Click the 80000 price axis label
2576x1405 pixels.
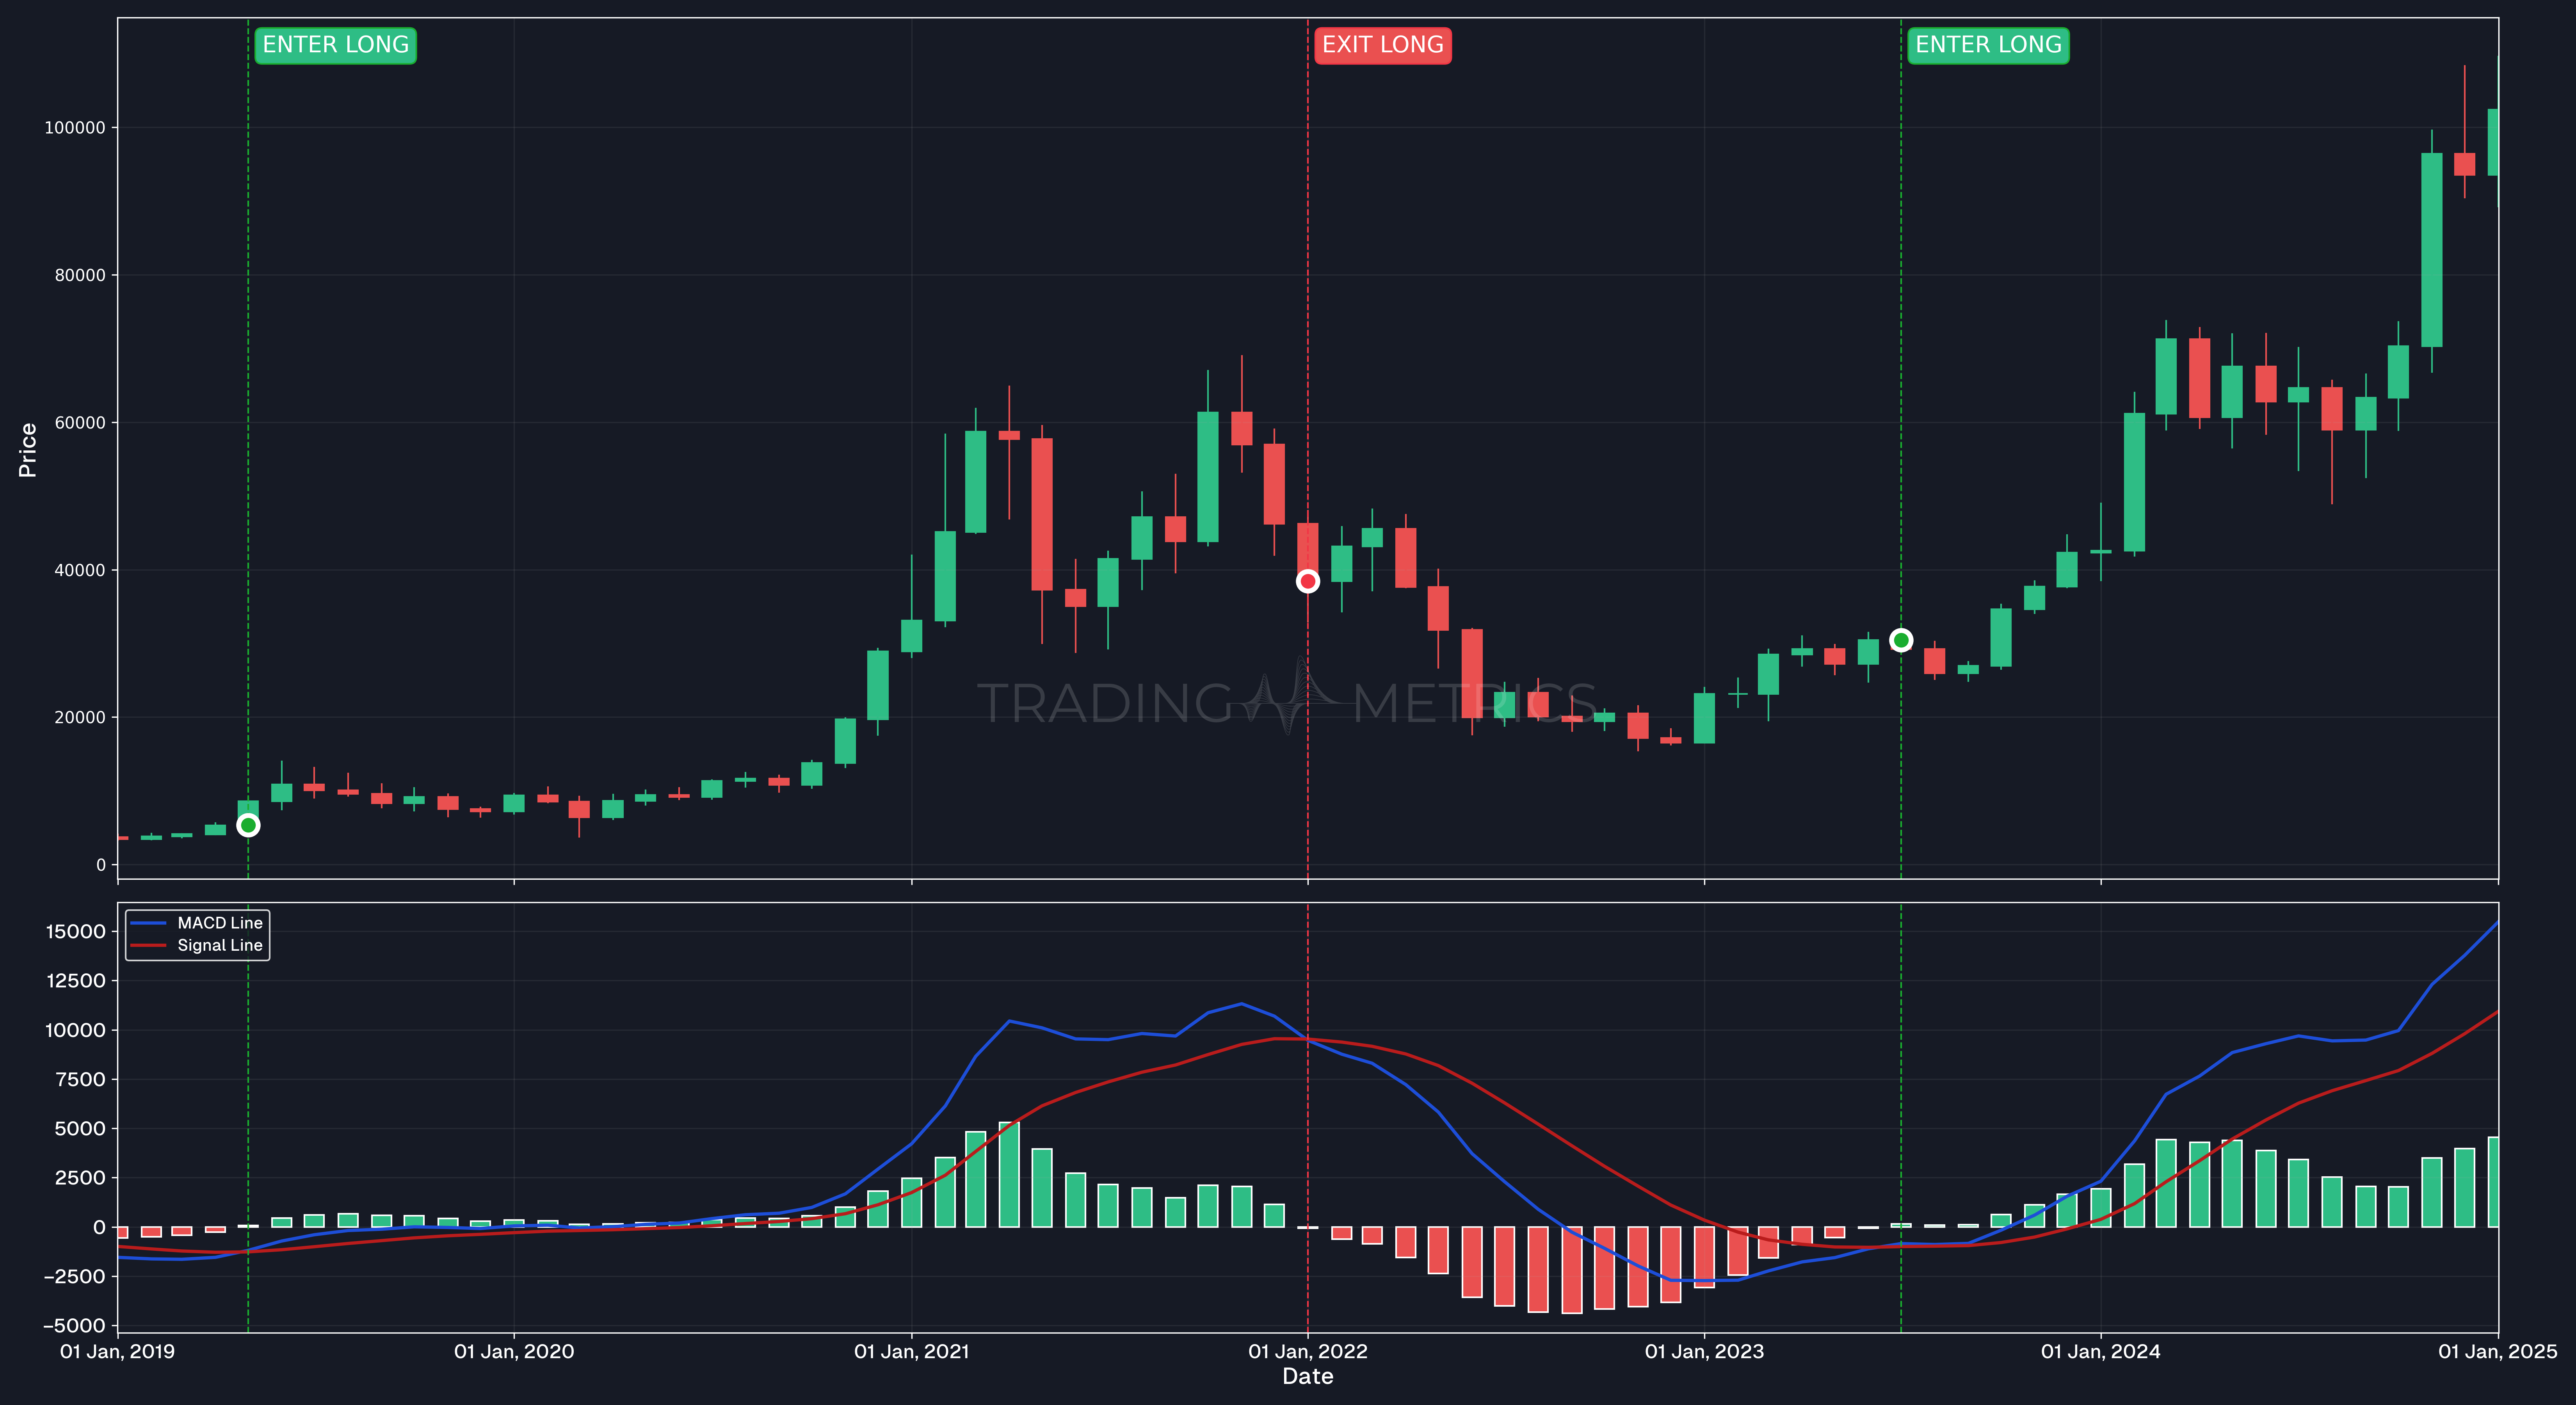pyautogui.click(x=80, y=275)
